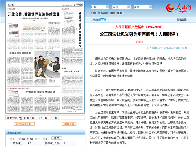The width and height of the screenshot is (196, 147).
Task: Click article 别把"结果"当"效果" in thumbnail
Action: [x=73, y=71]
